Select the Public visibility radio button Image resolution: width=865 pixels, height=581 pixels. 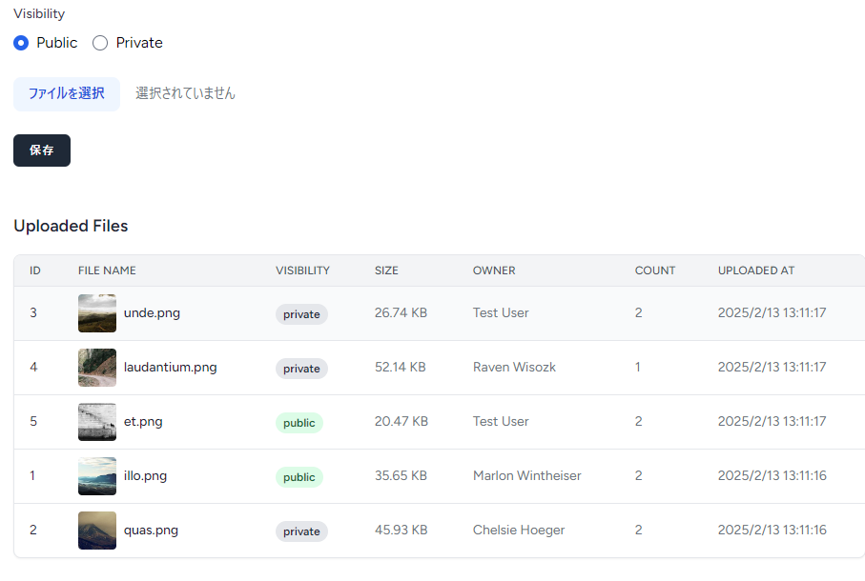point(21,43)
